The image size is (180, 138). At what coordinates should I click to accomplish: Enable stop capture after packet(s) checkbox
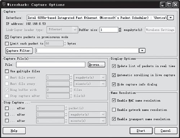click(x=7, y=108)
